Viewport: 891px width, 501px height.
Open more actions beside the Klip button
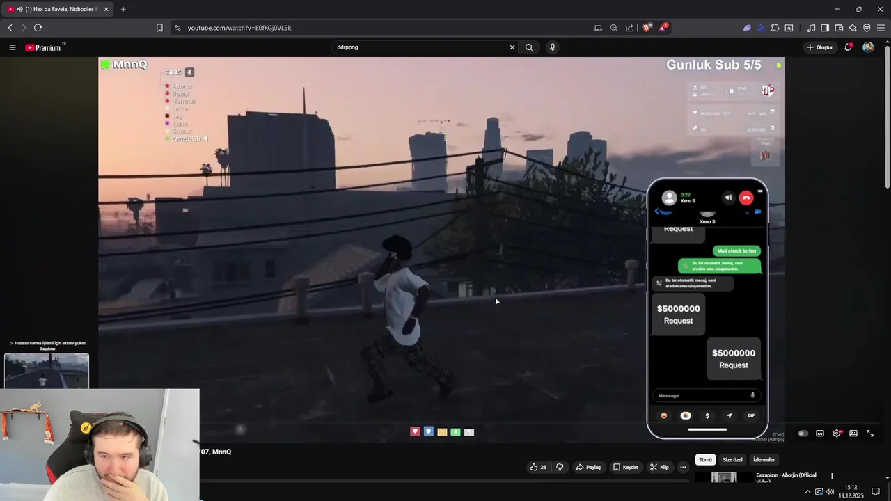click(x=683, y=467)
